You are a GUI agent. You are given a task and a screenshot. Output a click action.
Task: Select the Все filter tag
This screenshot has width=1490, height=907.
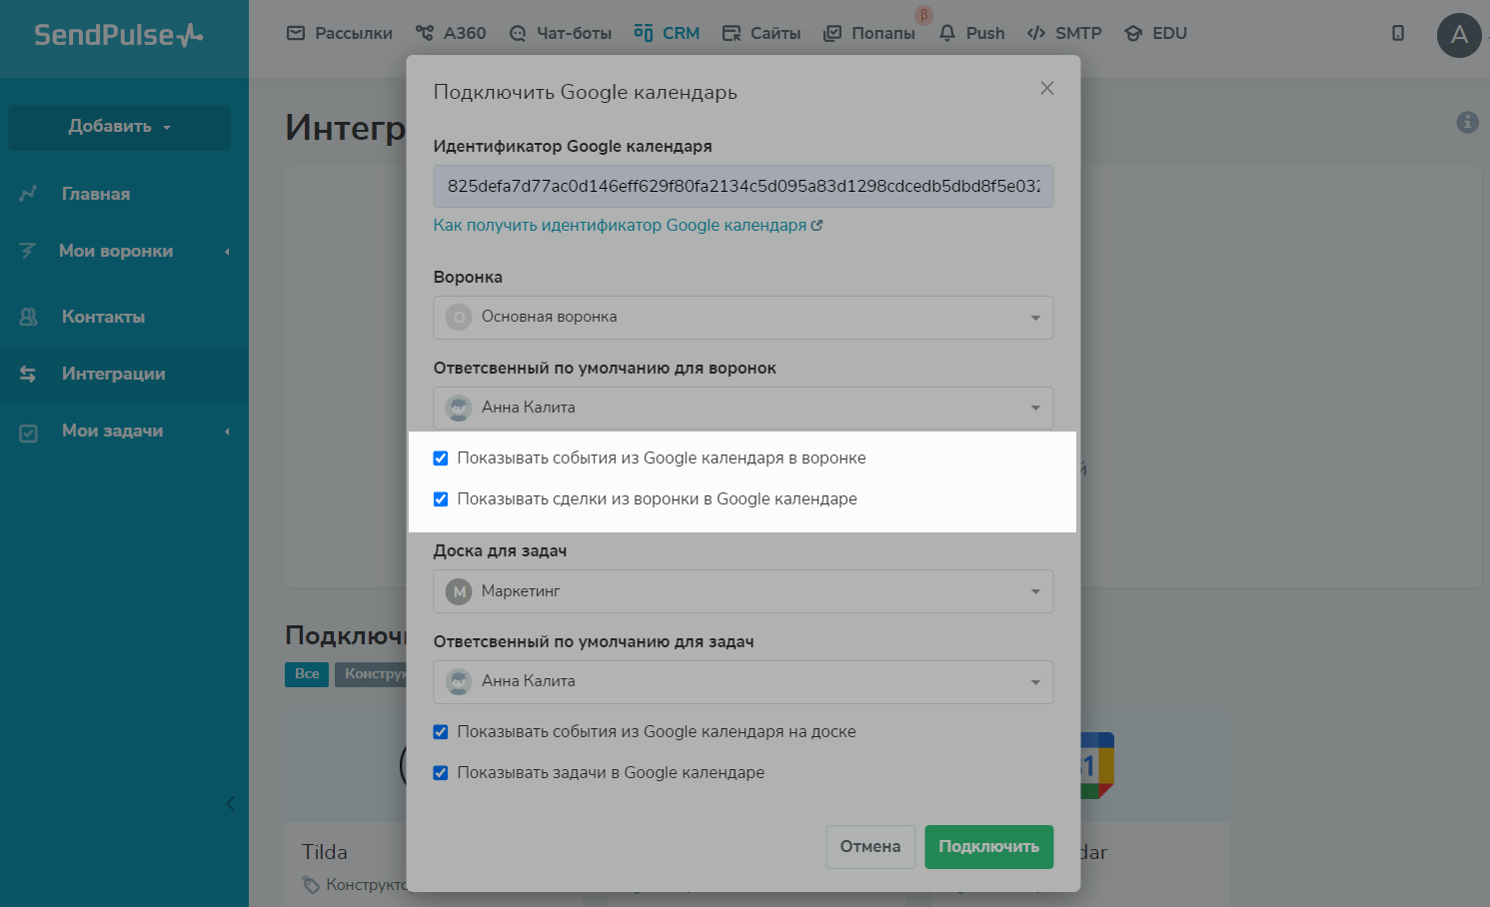(307, 674)
